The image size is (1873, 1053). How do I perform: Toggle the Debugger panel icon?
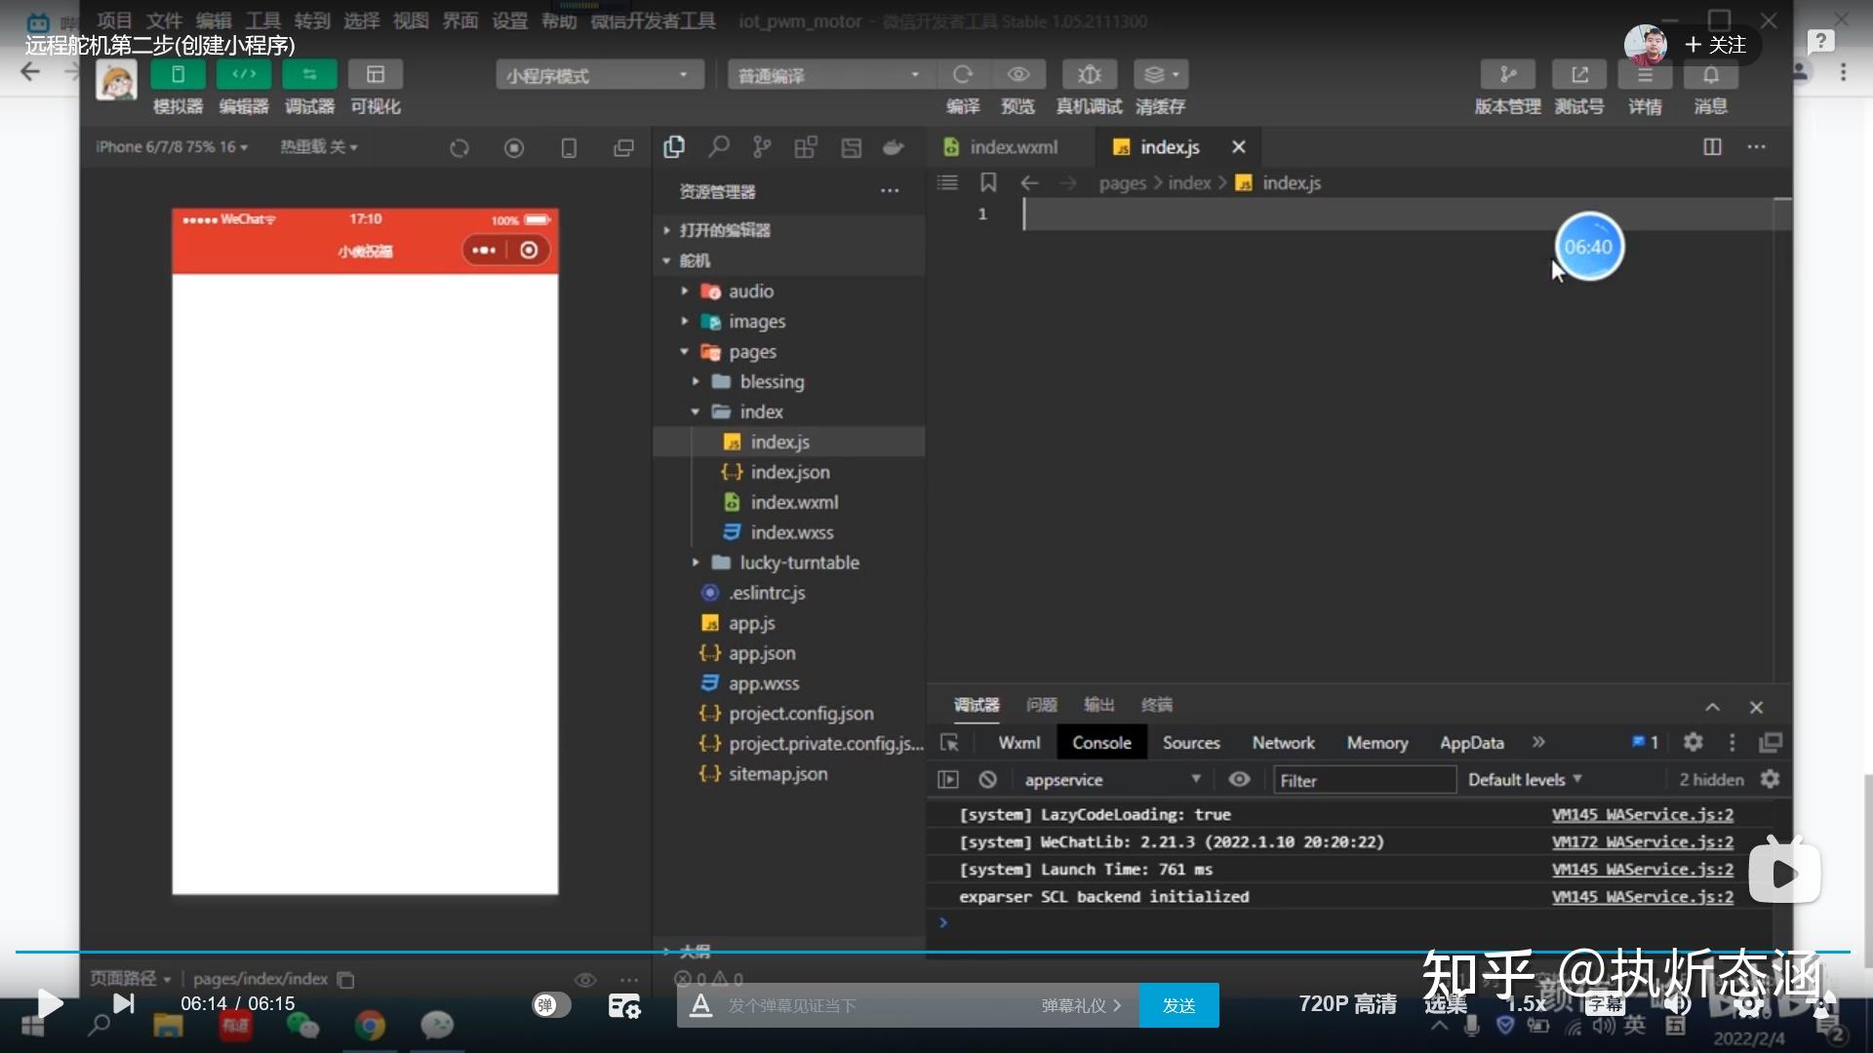tap(309, 75)
